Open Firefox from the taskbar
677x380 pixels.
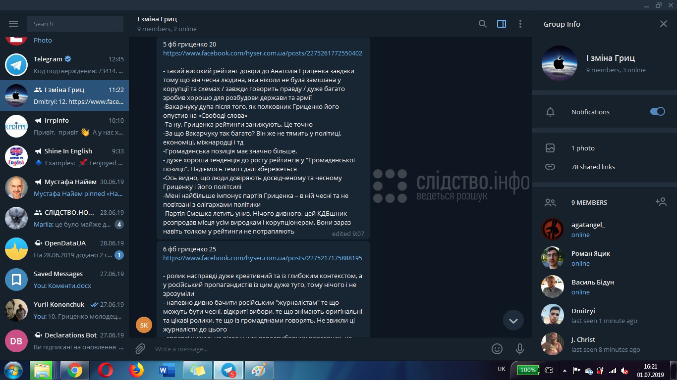[136, 370]
